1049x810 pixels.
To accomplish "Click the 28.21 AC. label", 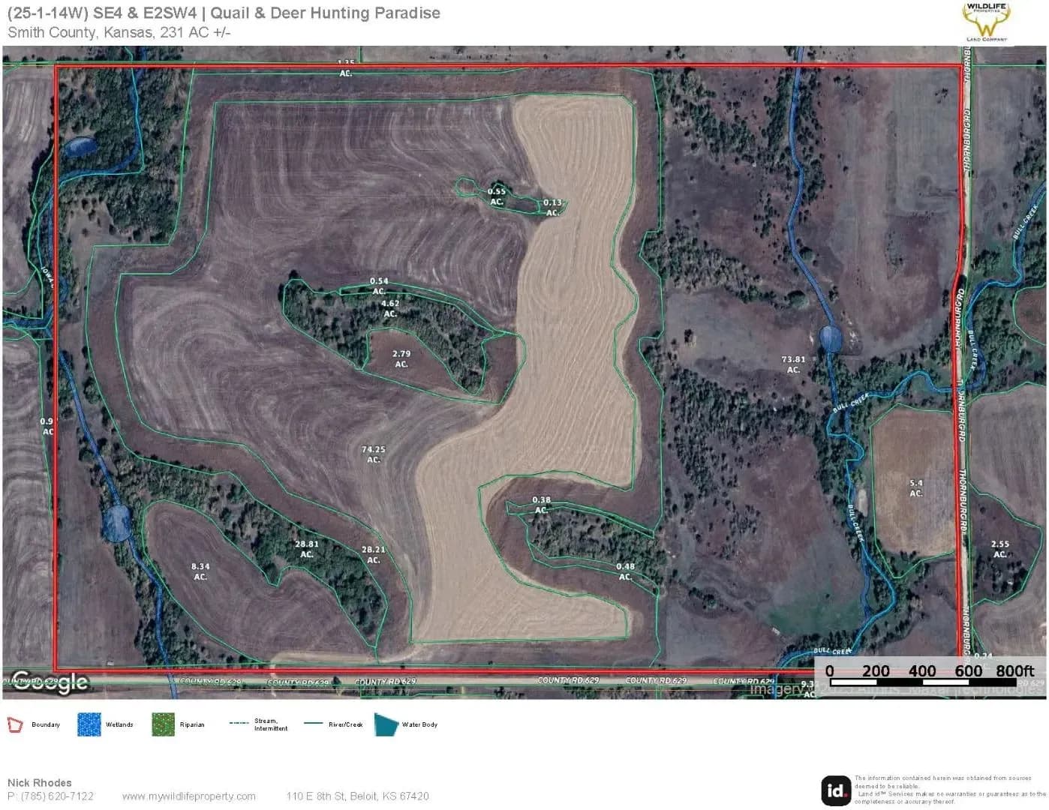I will point(373,554).
